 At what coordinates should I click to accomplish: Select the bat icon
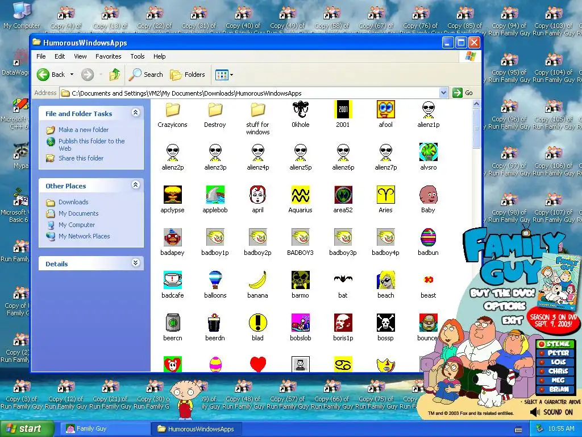click(343, 279)
